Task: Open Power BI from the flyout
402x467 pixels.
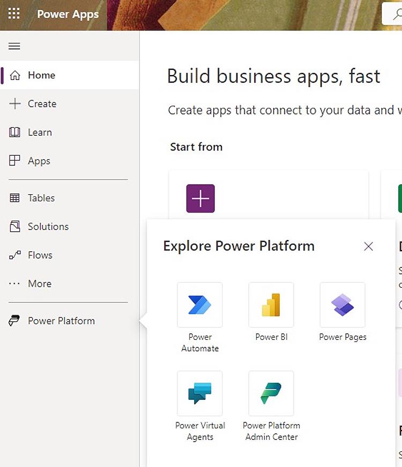Action: (x=271, y=311)
